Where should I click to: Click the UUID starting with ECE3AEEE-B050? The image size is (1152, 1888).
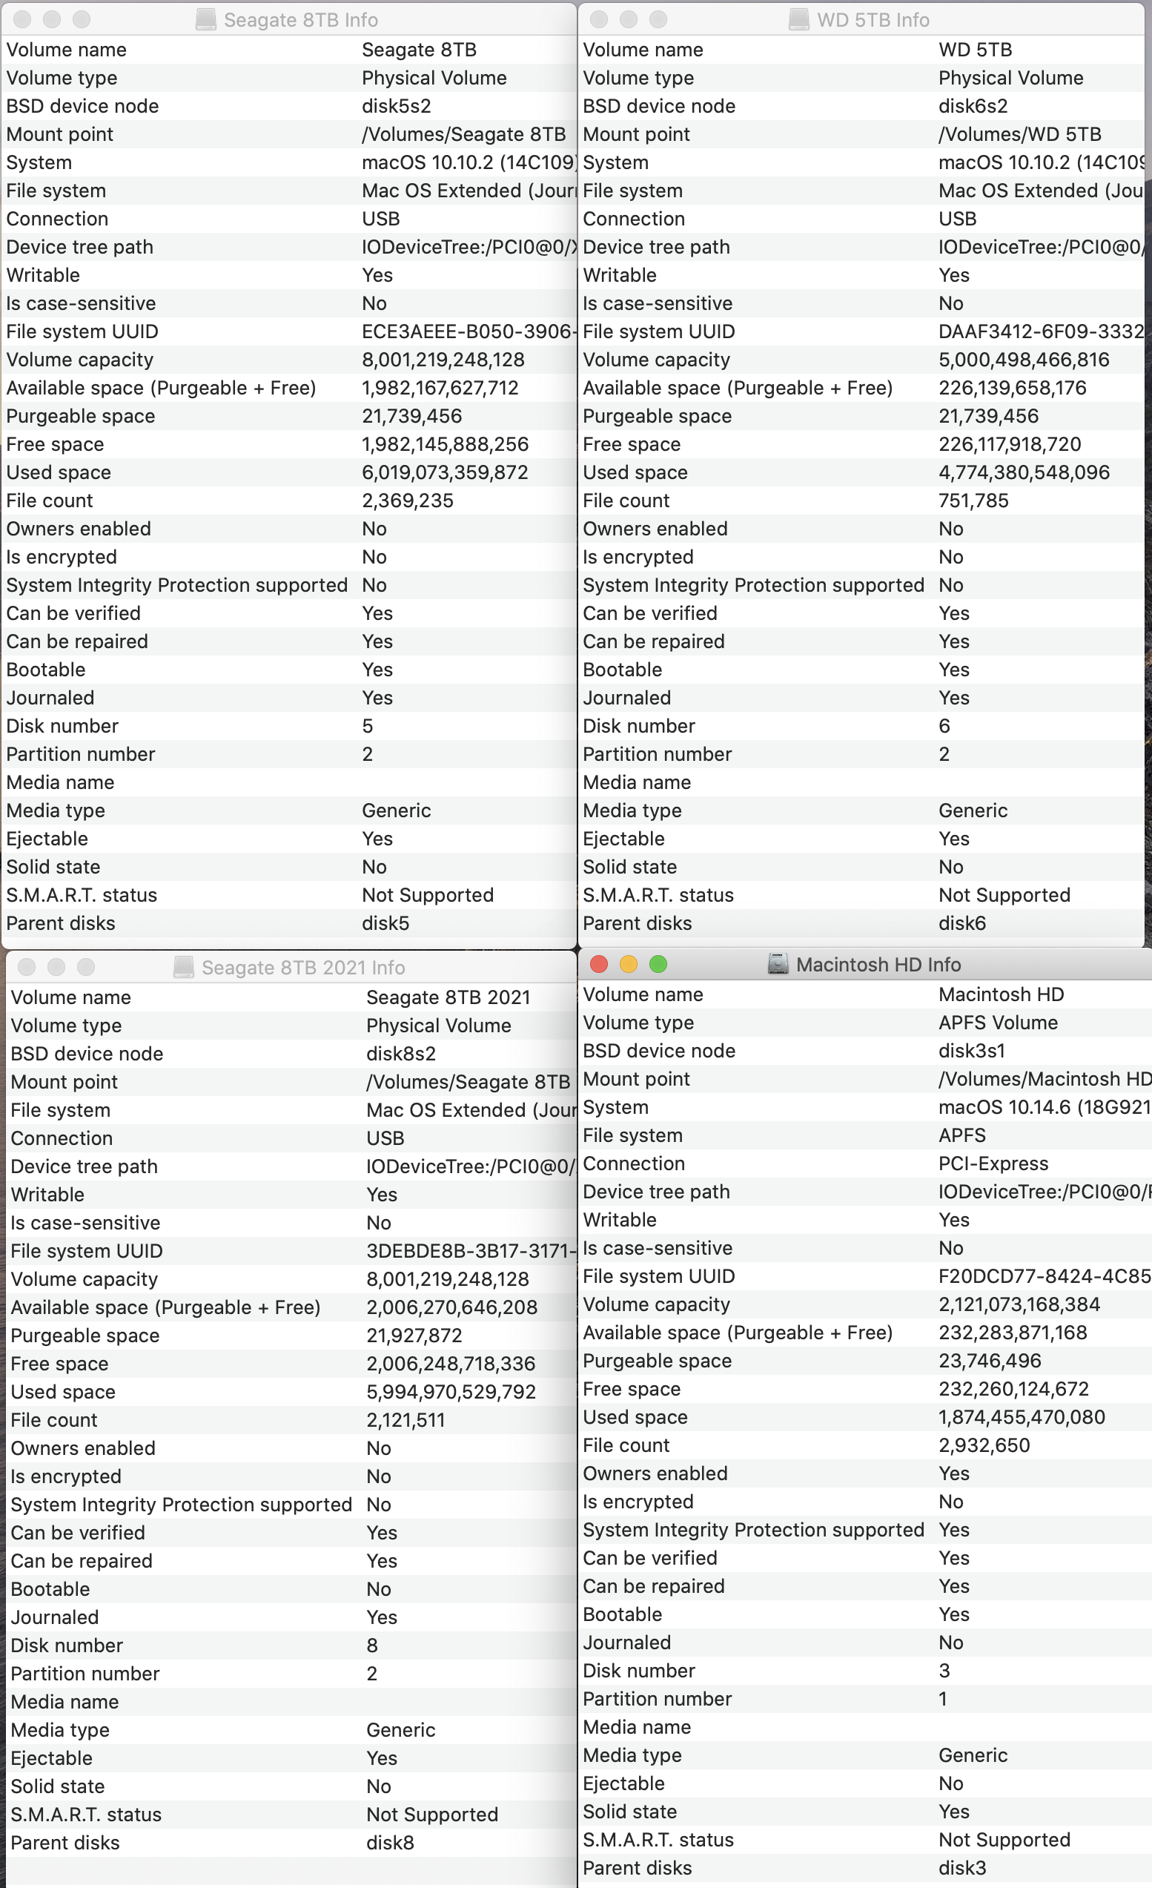point(468,331)
